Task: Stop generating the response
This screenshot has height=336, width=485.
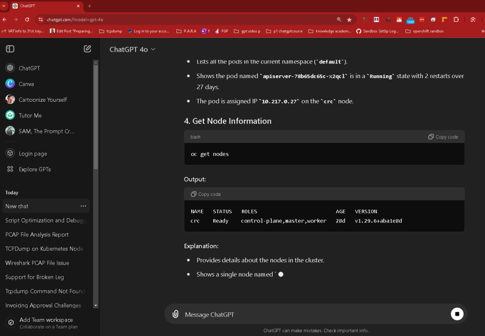Action: (x=457, y=314)
